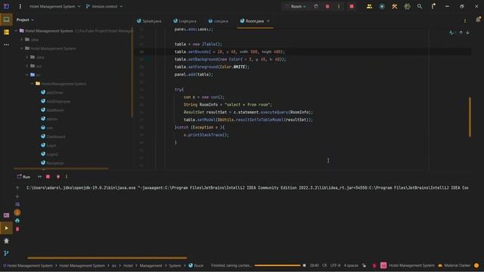Click the teal circular plugin icon in toolbar
The width and height of the screenshot is (484, 272).
tap(382, 7)
